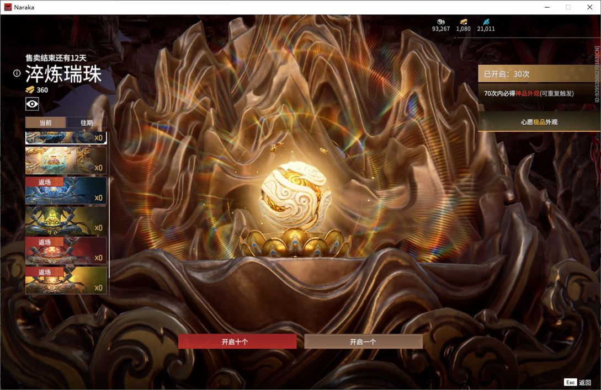601x390 pixels.
Task: Click the gold ingot icon next to 360
Action: (30, 90)
